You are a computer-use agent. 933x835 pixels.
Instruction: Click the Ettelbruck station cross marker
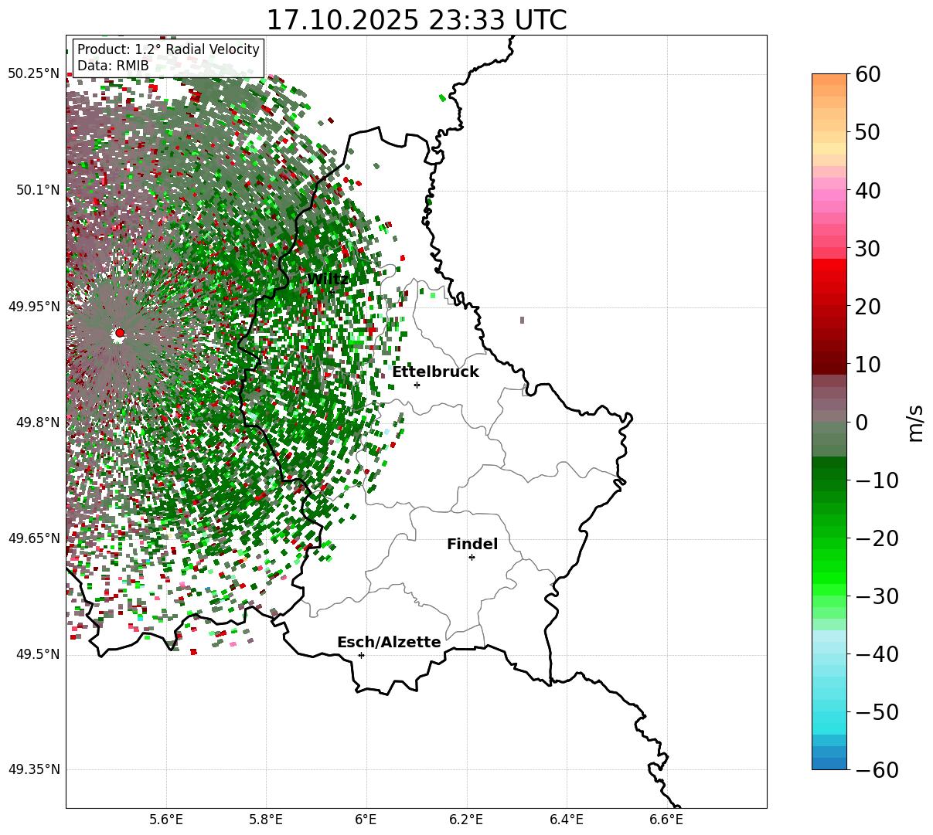click(417, 385)
